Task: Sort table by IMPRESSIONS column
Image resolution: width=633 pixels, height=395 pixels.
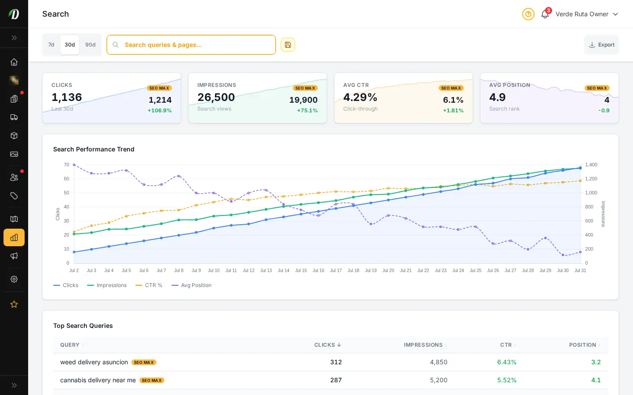Action: click(426, 345)
